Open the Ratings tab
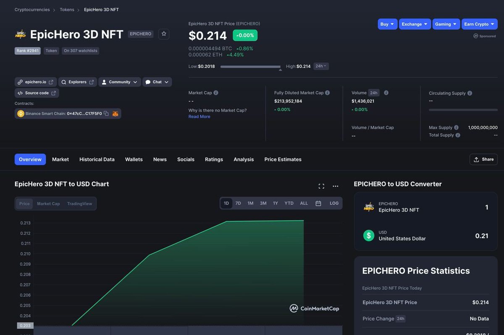Viewport: 504px width, 335px height. (214, 159)
